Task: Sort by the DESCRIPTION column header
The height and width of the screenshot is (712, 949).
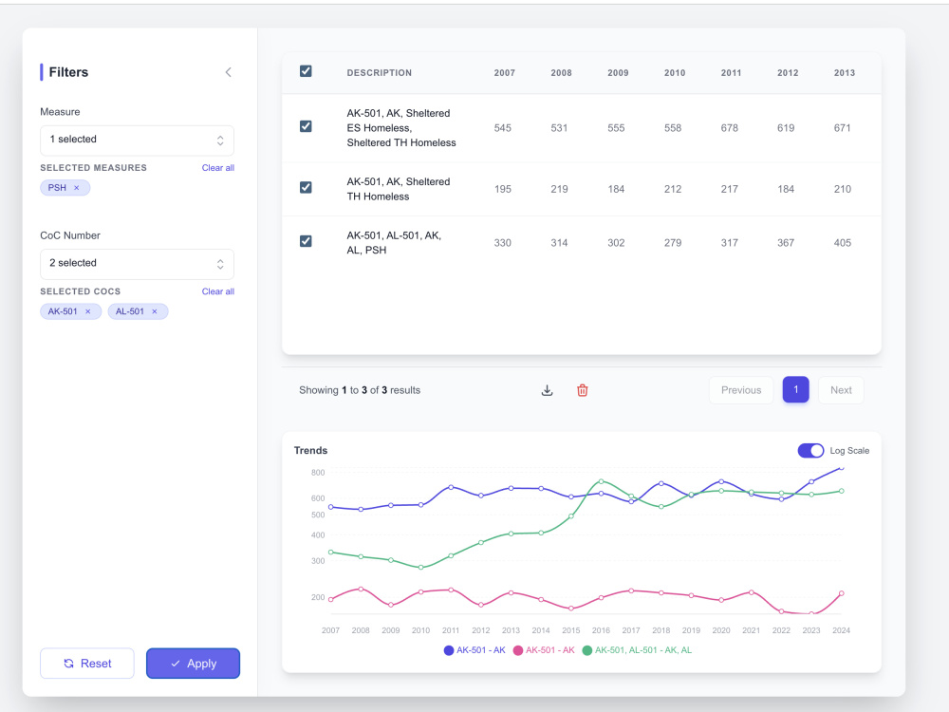Action: 379,73
